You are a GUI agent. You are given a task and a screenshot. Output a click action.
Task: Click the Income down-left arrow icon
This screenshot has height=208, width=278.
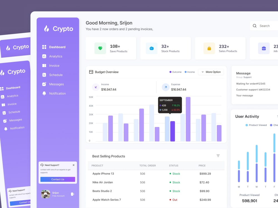96,87
